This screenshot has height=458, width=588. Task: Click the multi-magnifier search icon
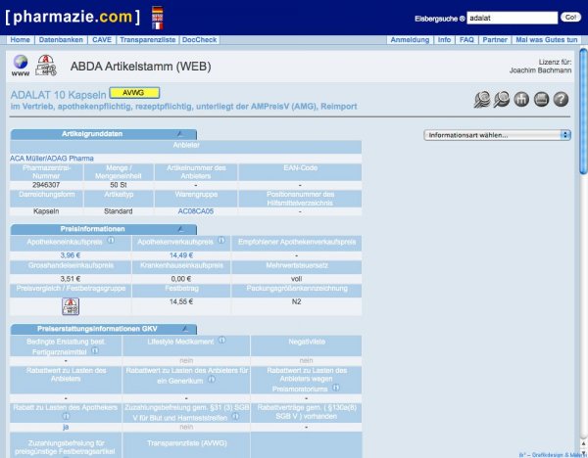482,100
